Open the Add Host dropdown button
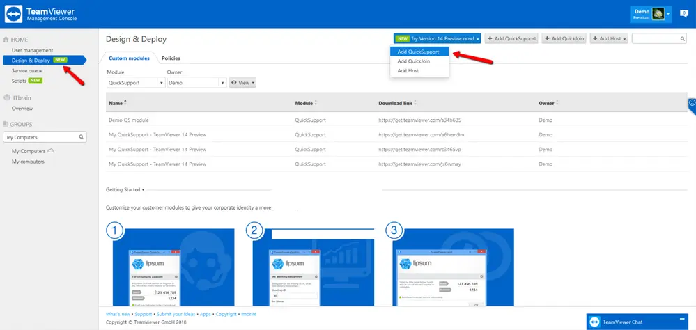This screenshot has width=696, height=330. pos(609,39)
